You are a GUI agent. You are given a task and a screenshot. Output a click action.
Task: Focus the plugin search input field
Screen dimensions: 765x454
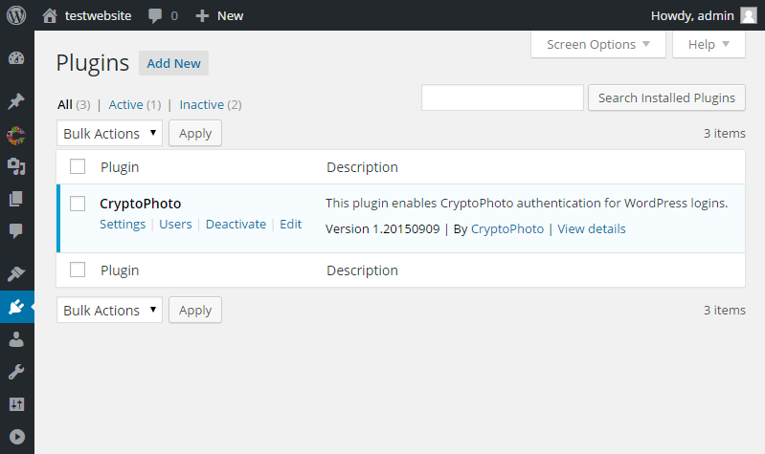[503, 97]
